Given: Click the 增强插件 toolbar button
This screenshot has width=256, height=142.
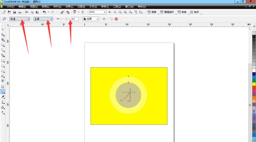Looking at the screenshot, I should 167,12.
